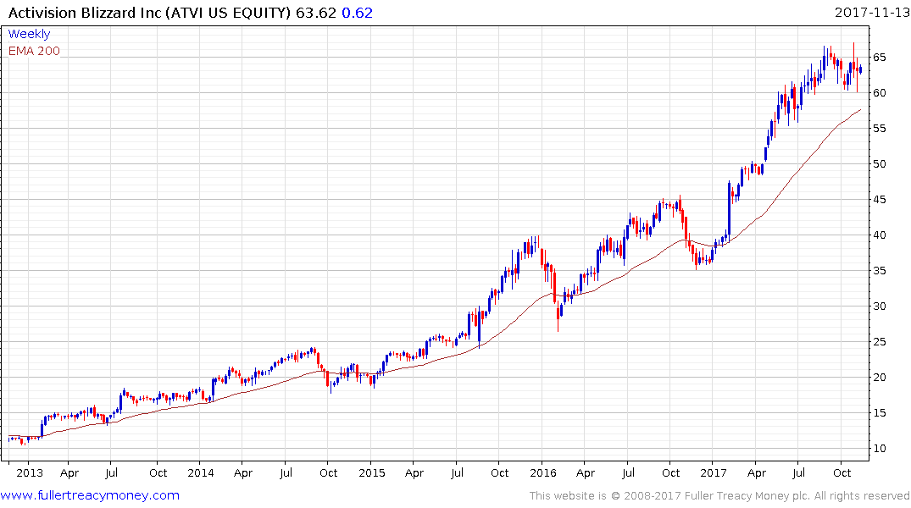Click the Oct label before 2017
This screenshot has width=911, height=508.
(671, 472)
